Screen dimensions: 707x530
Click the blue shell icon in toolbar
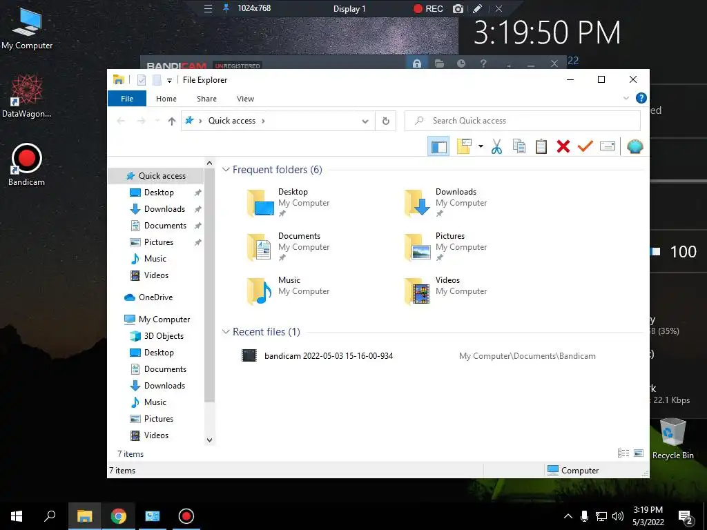[635, 146]
